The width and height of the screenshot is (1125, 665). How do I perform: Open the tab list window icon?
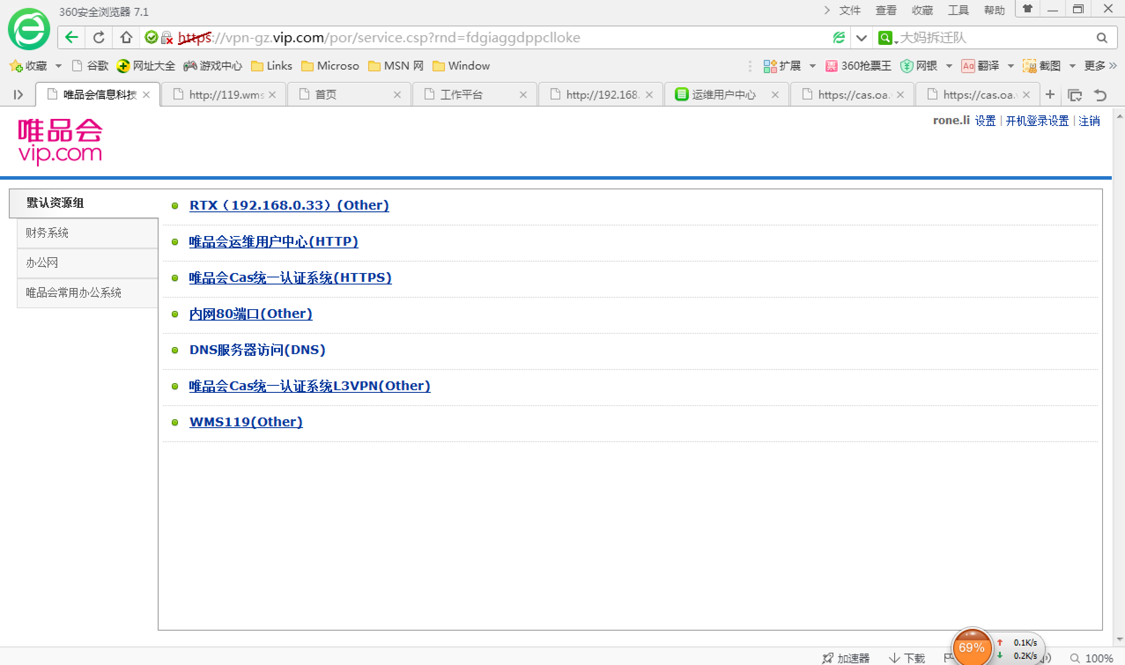click(x=1075, y=95)
